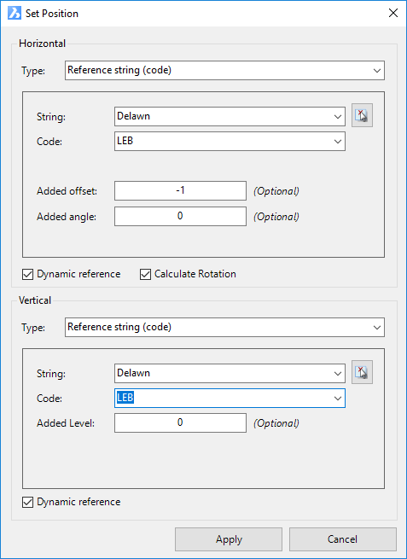Open the Horizontal Type dropdown
Image resolution: width=407 pixels, height=559 pixels.
[x=224, y=70]
